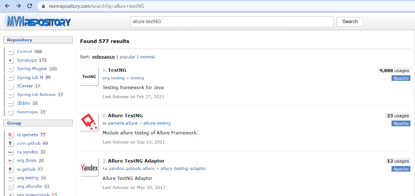Click the Found 577 results heading
415x196 pixels.
[x=105, y=41]
